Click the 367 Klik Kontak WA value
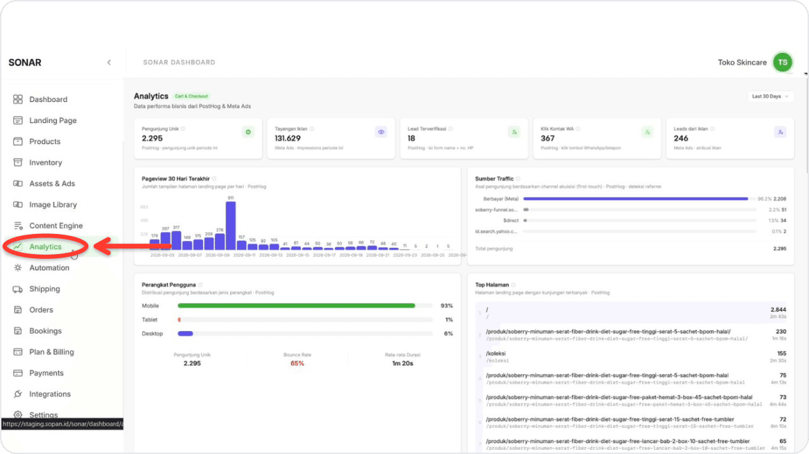The width and height of the screenshot is (809, 454). (548, 138)
